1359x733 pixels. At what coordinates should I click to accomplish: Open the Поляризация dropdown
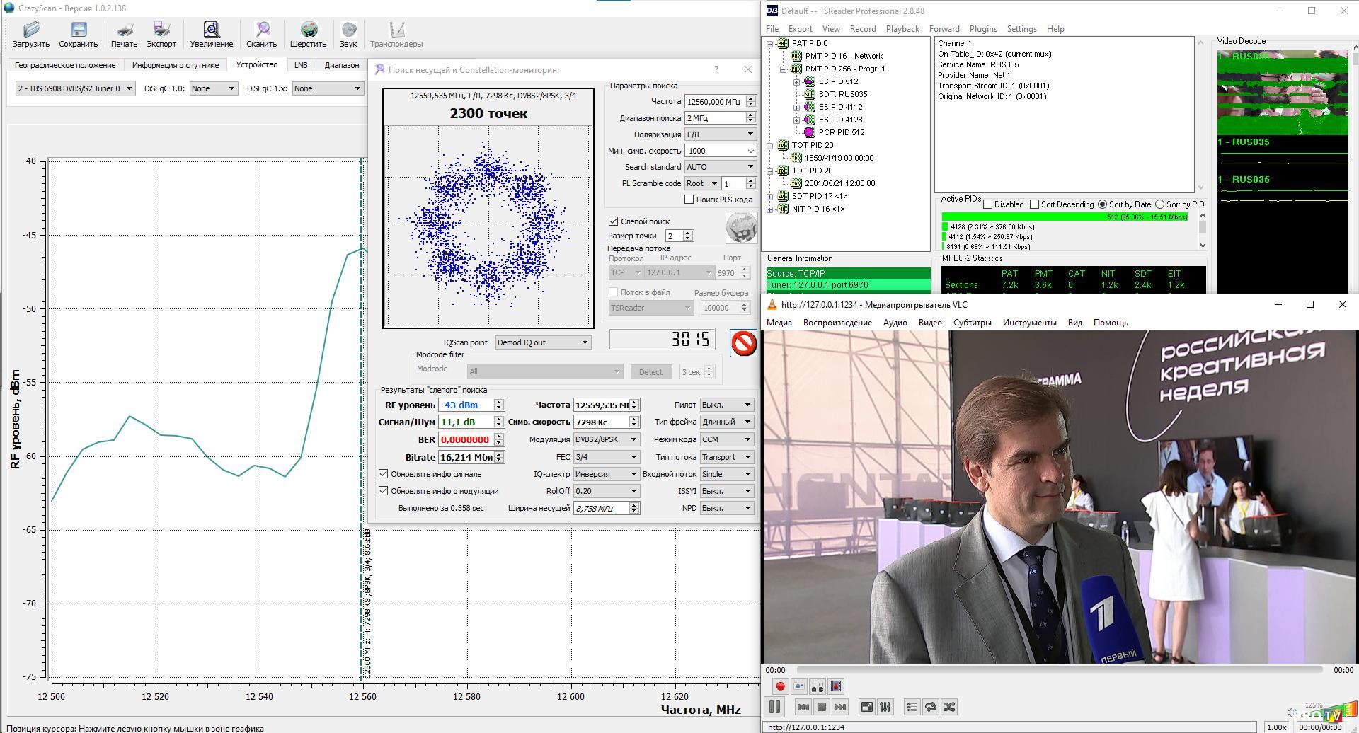tap(719, 134)
